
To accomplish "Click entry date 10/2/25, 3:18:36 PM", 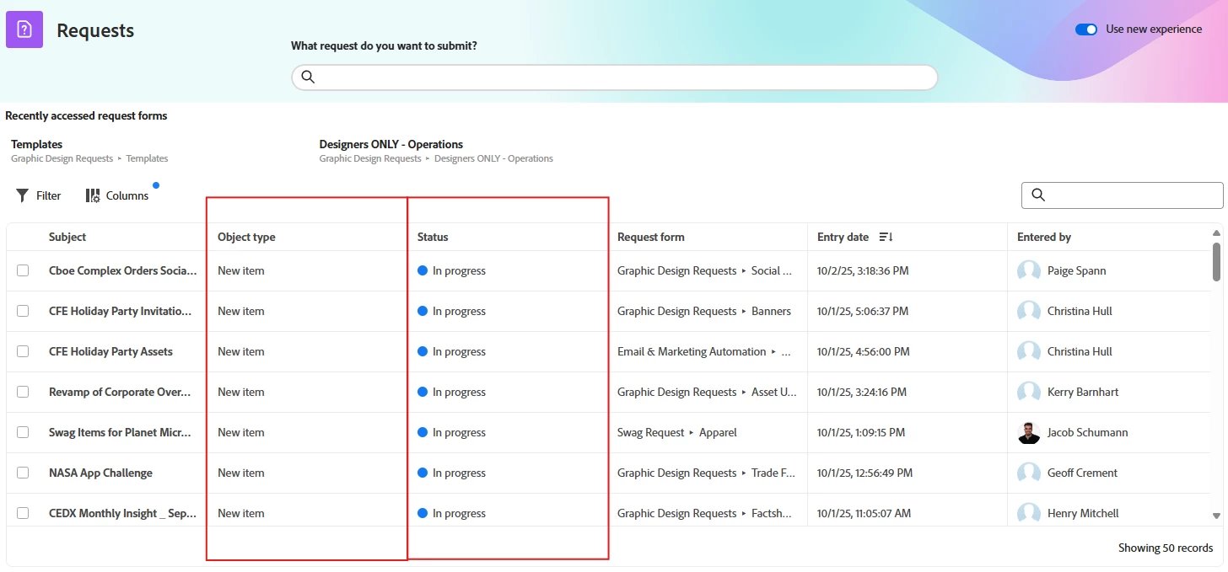I will coord(863,270).
